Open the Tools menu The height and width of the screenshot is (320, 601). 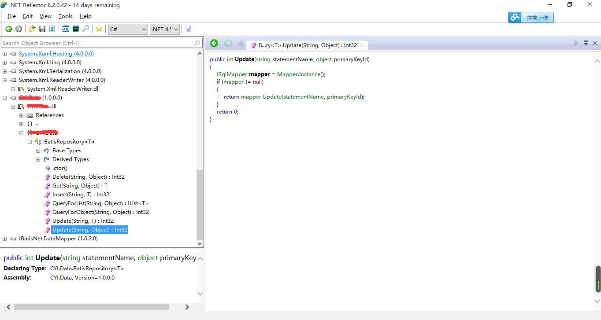coord(66,16)
